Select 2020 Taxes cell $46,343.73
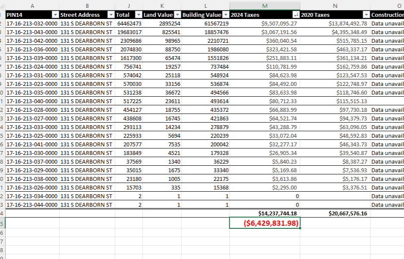The height and width of the screenshot is (259, 404). tap(335, 144)
